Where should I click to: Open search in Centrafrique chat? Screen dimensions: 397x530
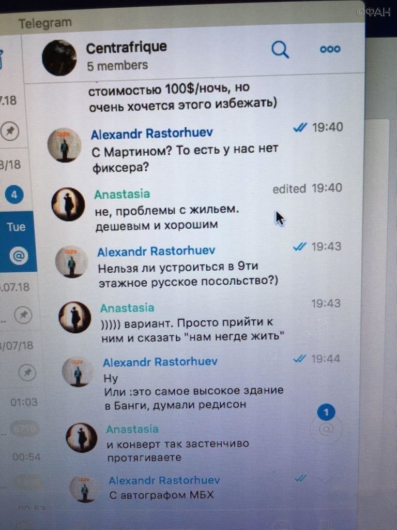tap(280, 50)
